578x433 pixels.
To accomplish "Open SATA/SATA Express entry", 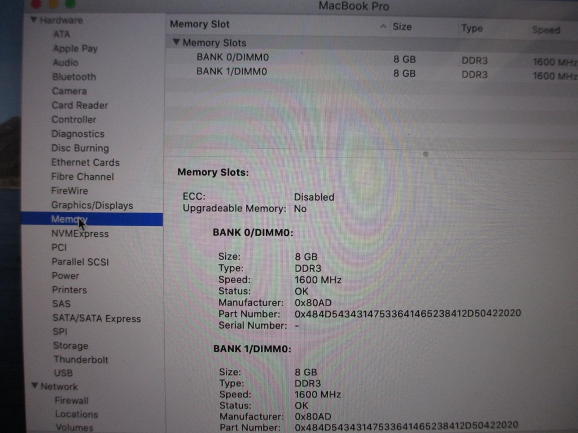I will (96, 319).
